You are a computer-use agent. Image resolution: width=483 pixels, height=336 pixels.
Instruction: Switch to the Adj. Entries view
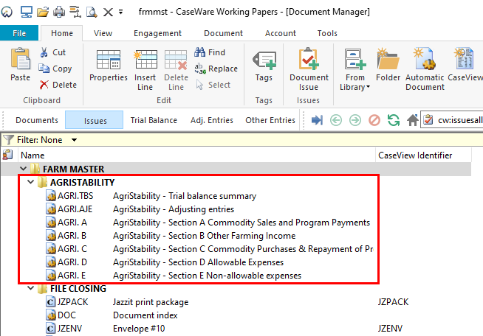[212, 120]
